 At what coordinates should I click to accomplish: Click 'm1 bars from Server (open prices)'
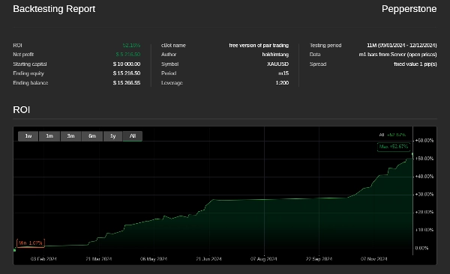(x=397, y=55)
